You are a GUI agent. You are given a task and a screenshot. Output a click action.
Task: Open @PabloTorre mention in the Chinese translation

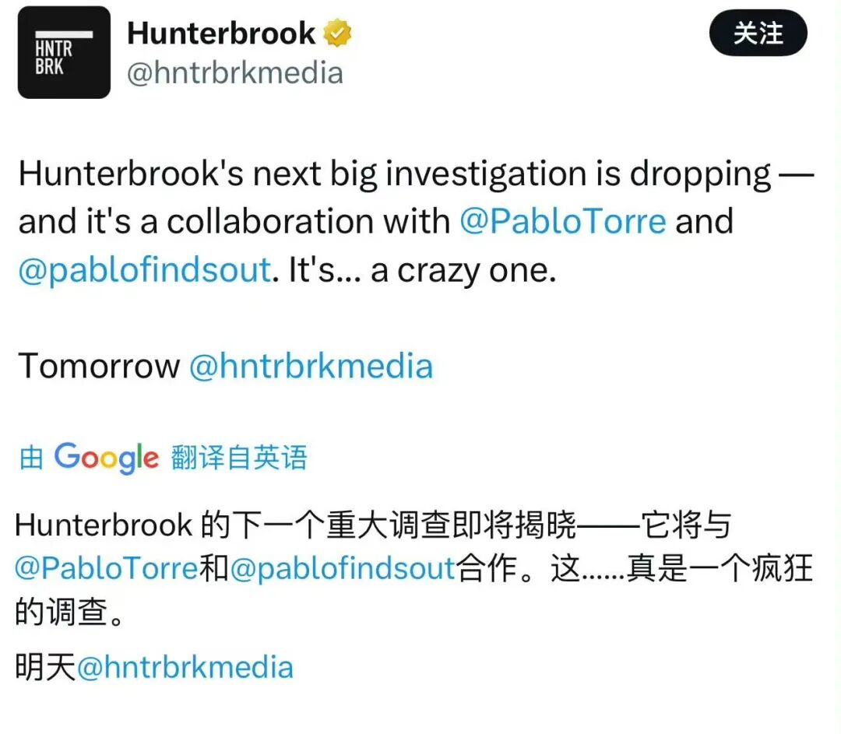[x=107, y=567]
